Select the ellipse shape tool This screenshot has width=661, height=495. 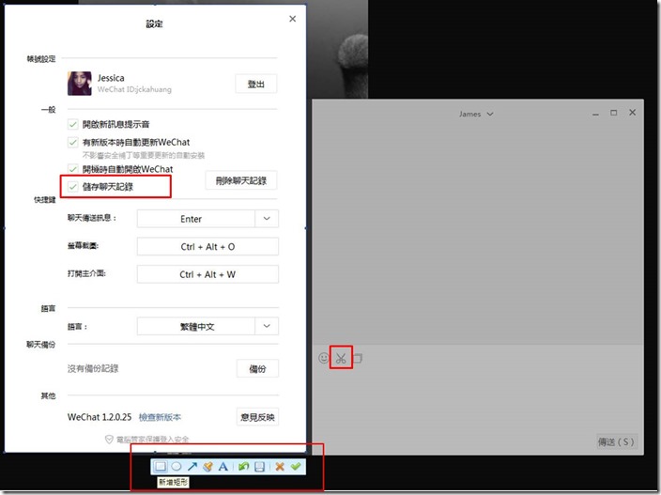[177, 466]
